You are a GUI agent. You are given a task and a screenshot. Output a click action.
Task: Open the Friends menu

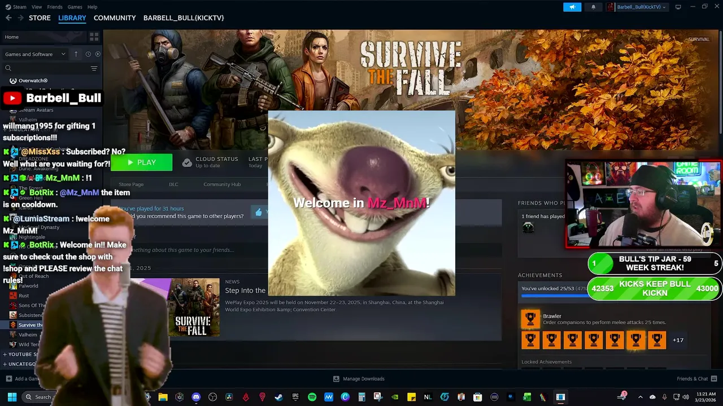pyautogui.click(x=55, y=7)
